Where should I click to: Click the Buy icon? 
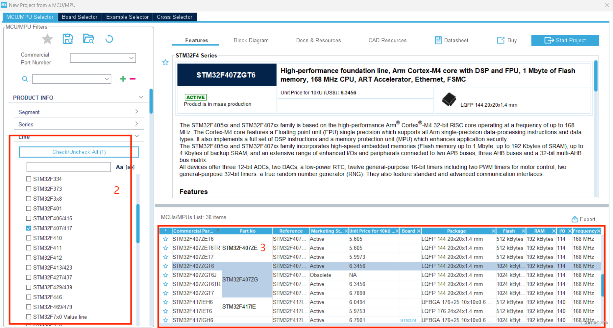(501, 40)
